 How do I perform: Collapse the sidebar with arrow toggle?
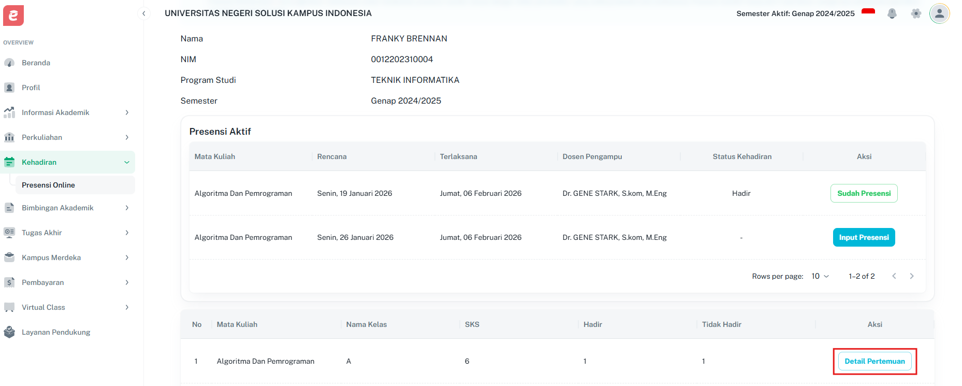point(144,13)
